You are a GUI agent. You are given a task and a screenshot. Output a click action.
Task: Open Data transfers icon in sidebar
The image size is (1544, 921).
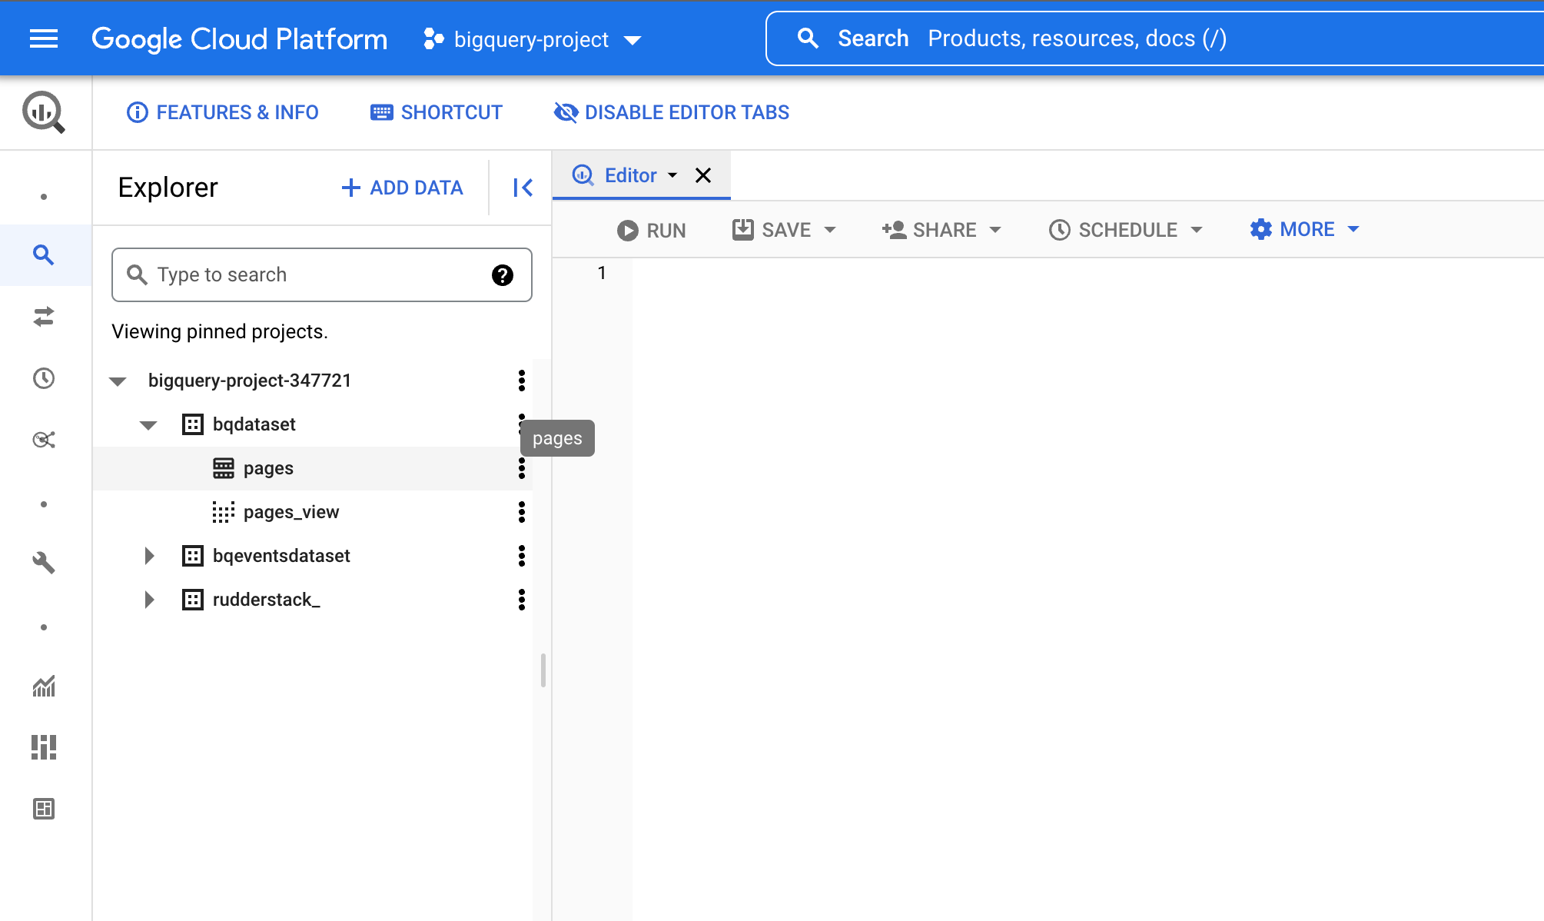click(x=44, y=317)
